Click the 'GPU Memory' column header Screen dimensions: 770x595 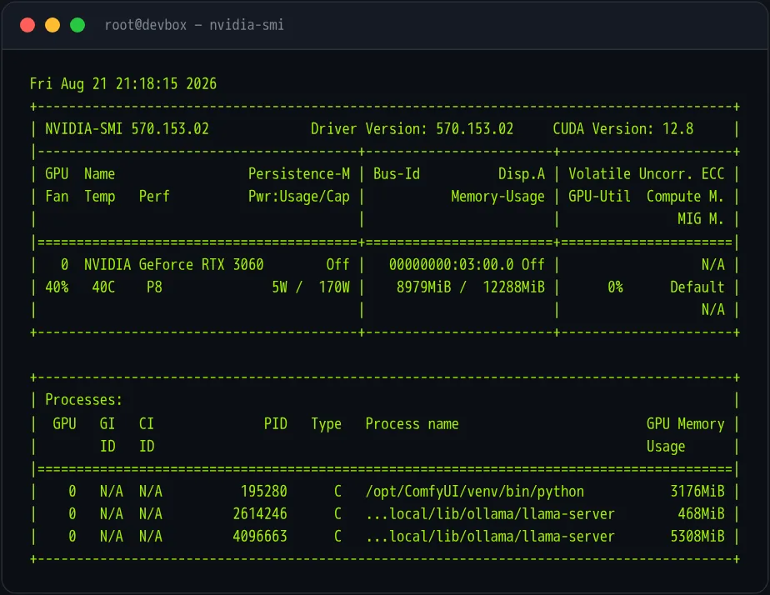(685, 423)
